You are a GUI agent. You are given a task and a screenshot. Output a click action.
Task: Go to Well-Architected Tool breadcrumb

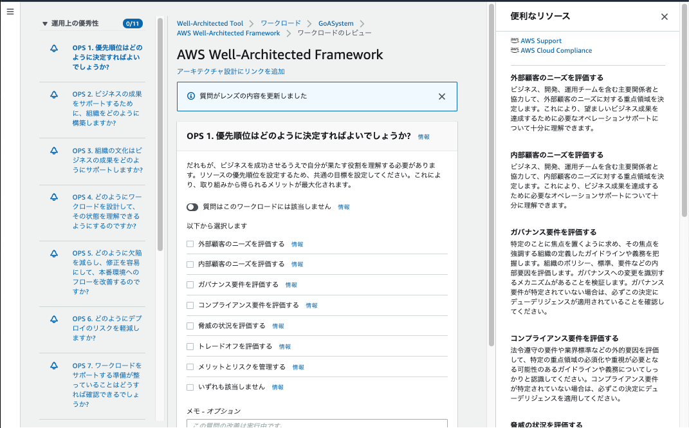210,23
